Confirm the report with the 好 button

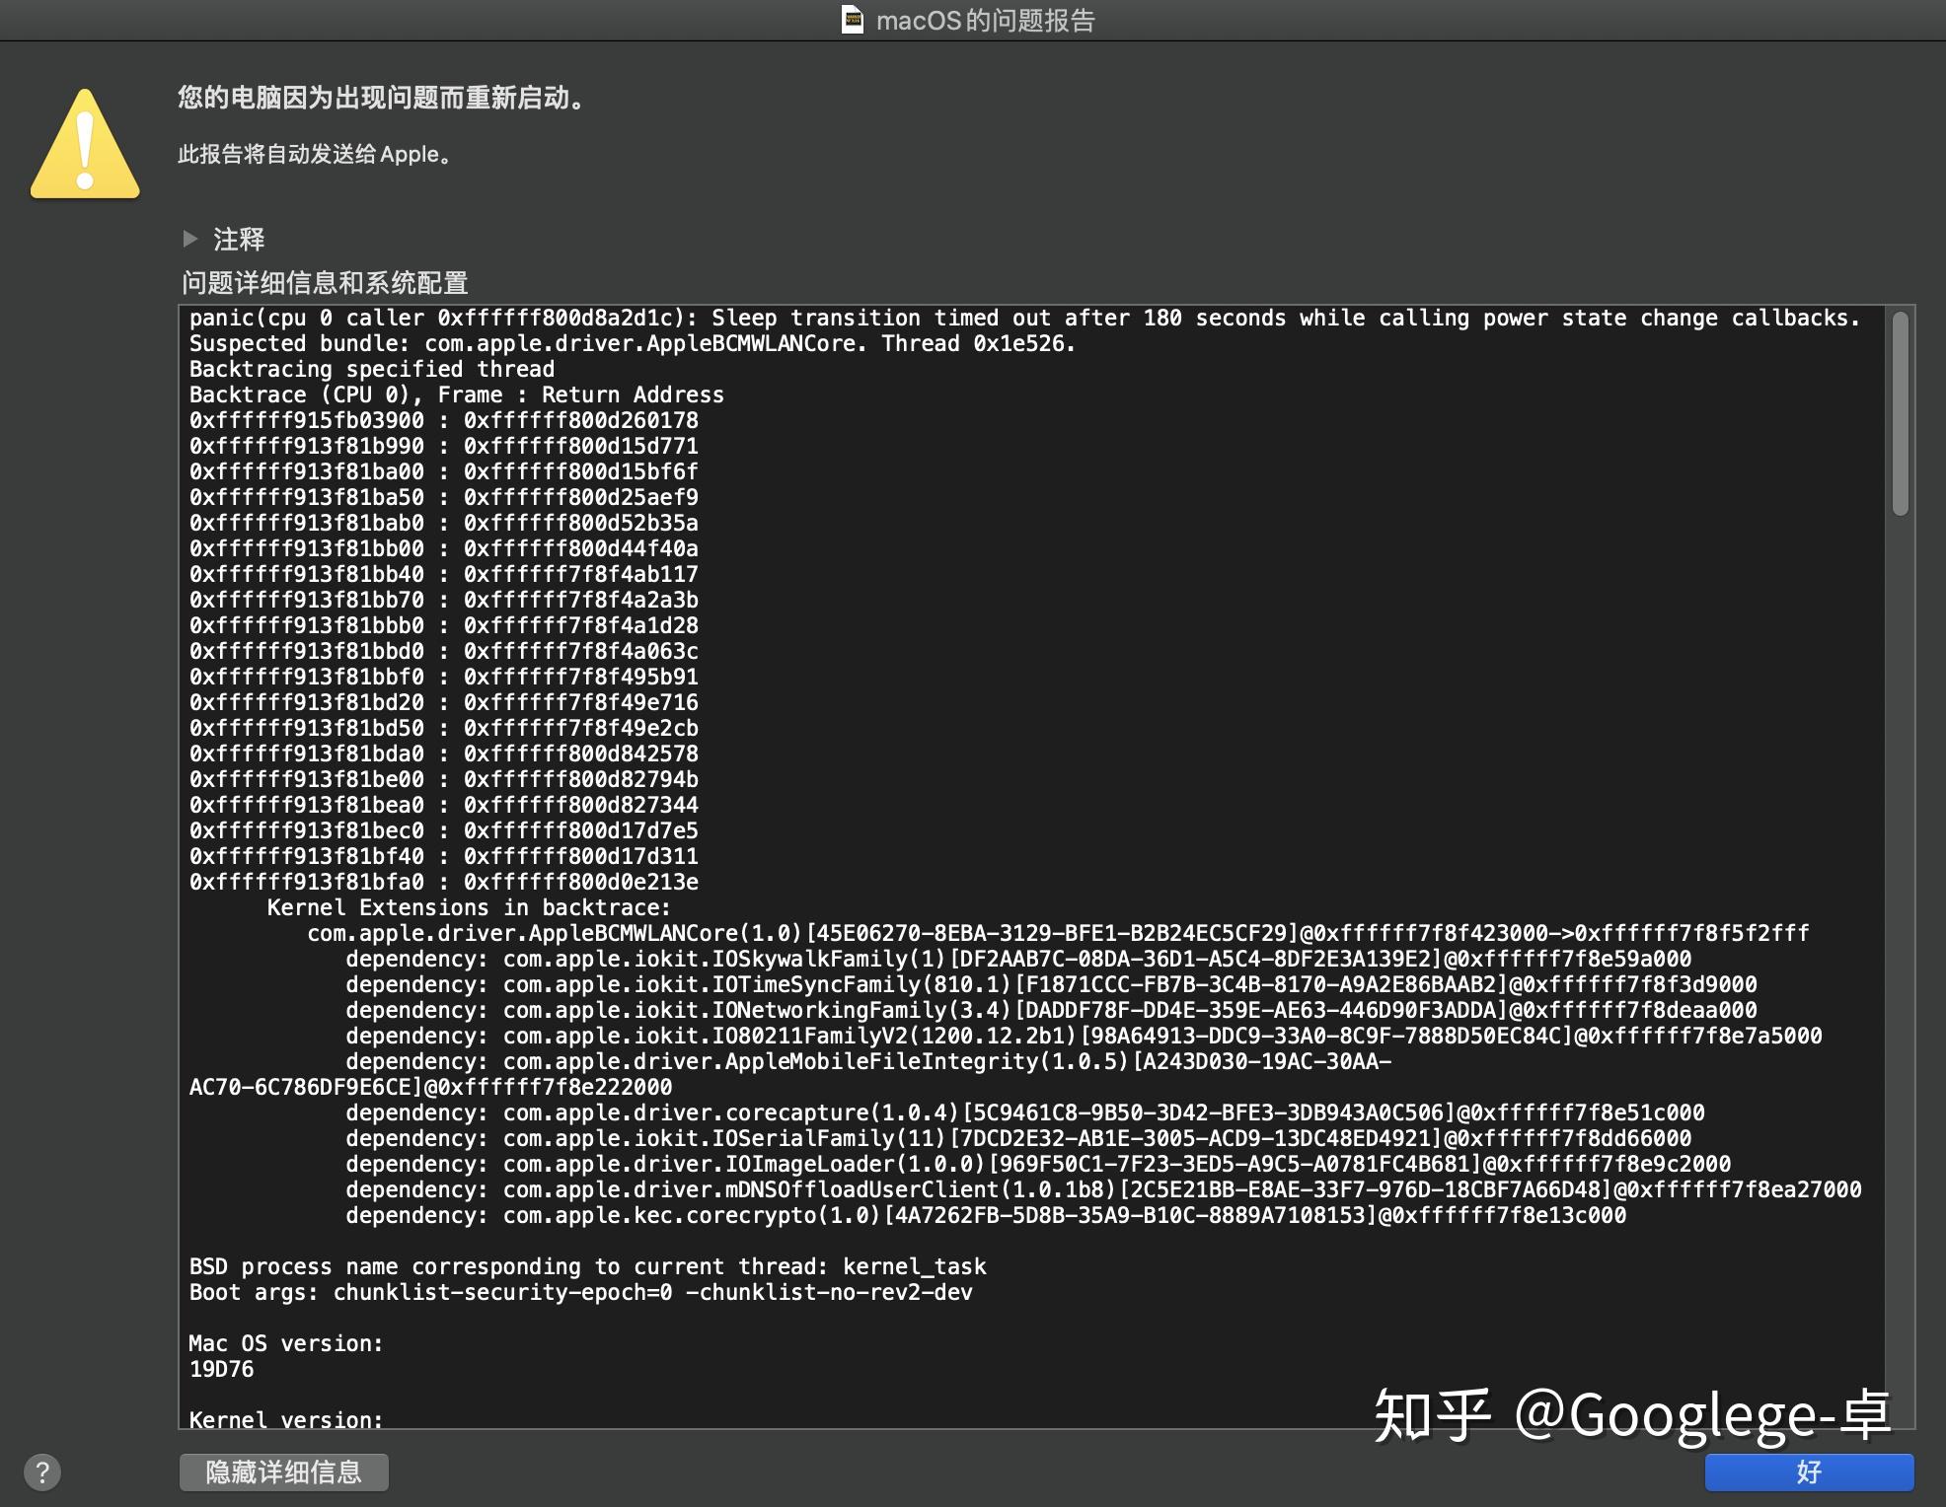tap(1812, 1473)
